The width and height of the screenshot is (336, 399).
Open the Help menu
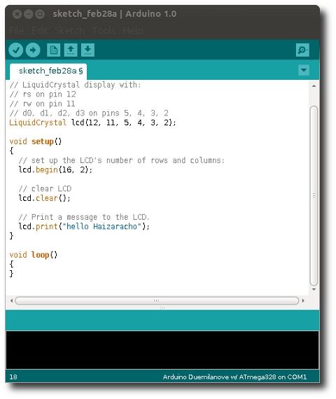132,31
